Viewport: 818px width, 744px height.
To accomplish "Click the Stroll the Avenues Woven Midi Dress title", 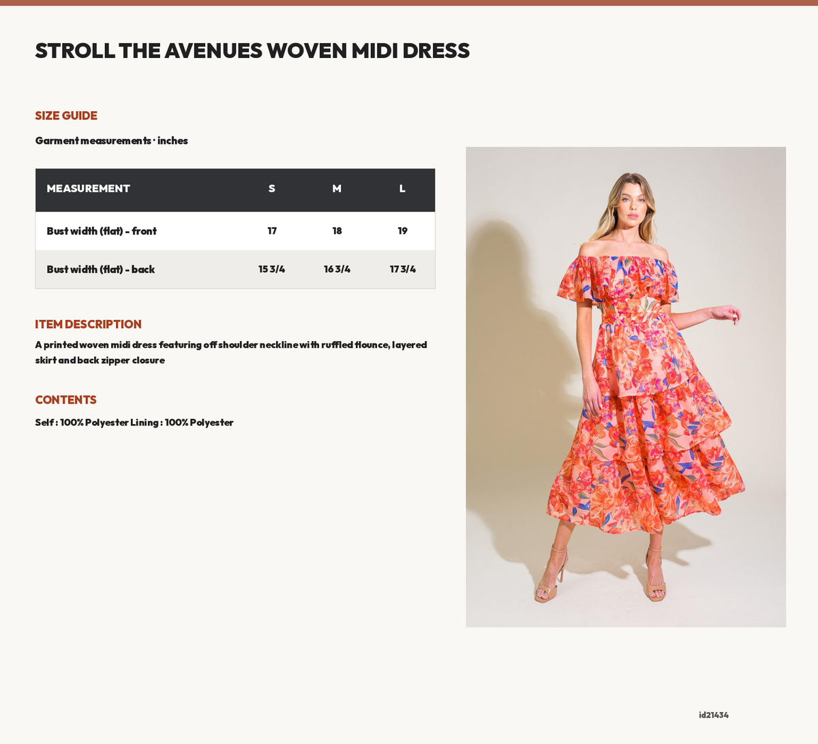I will (252, 50).
